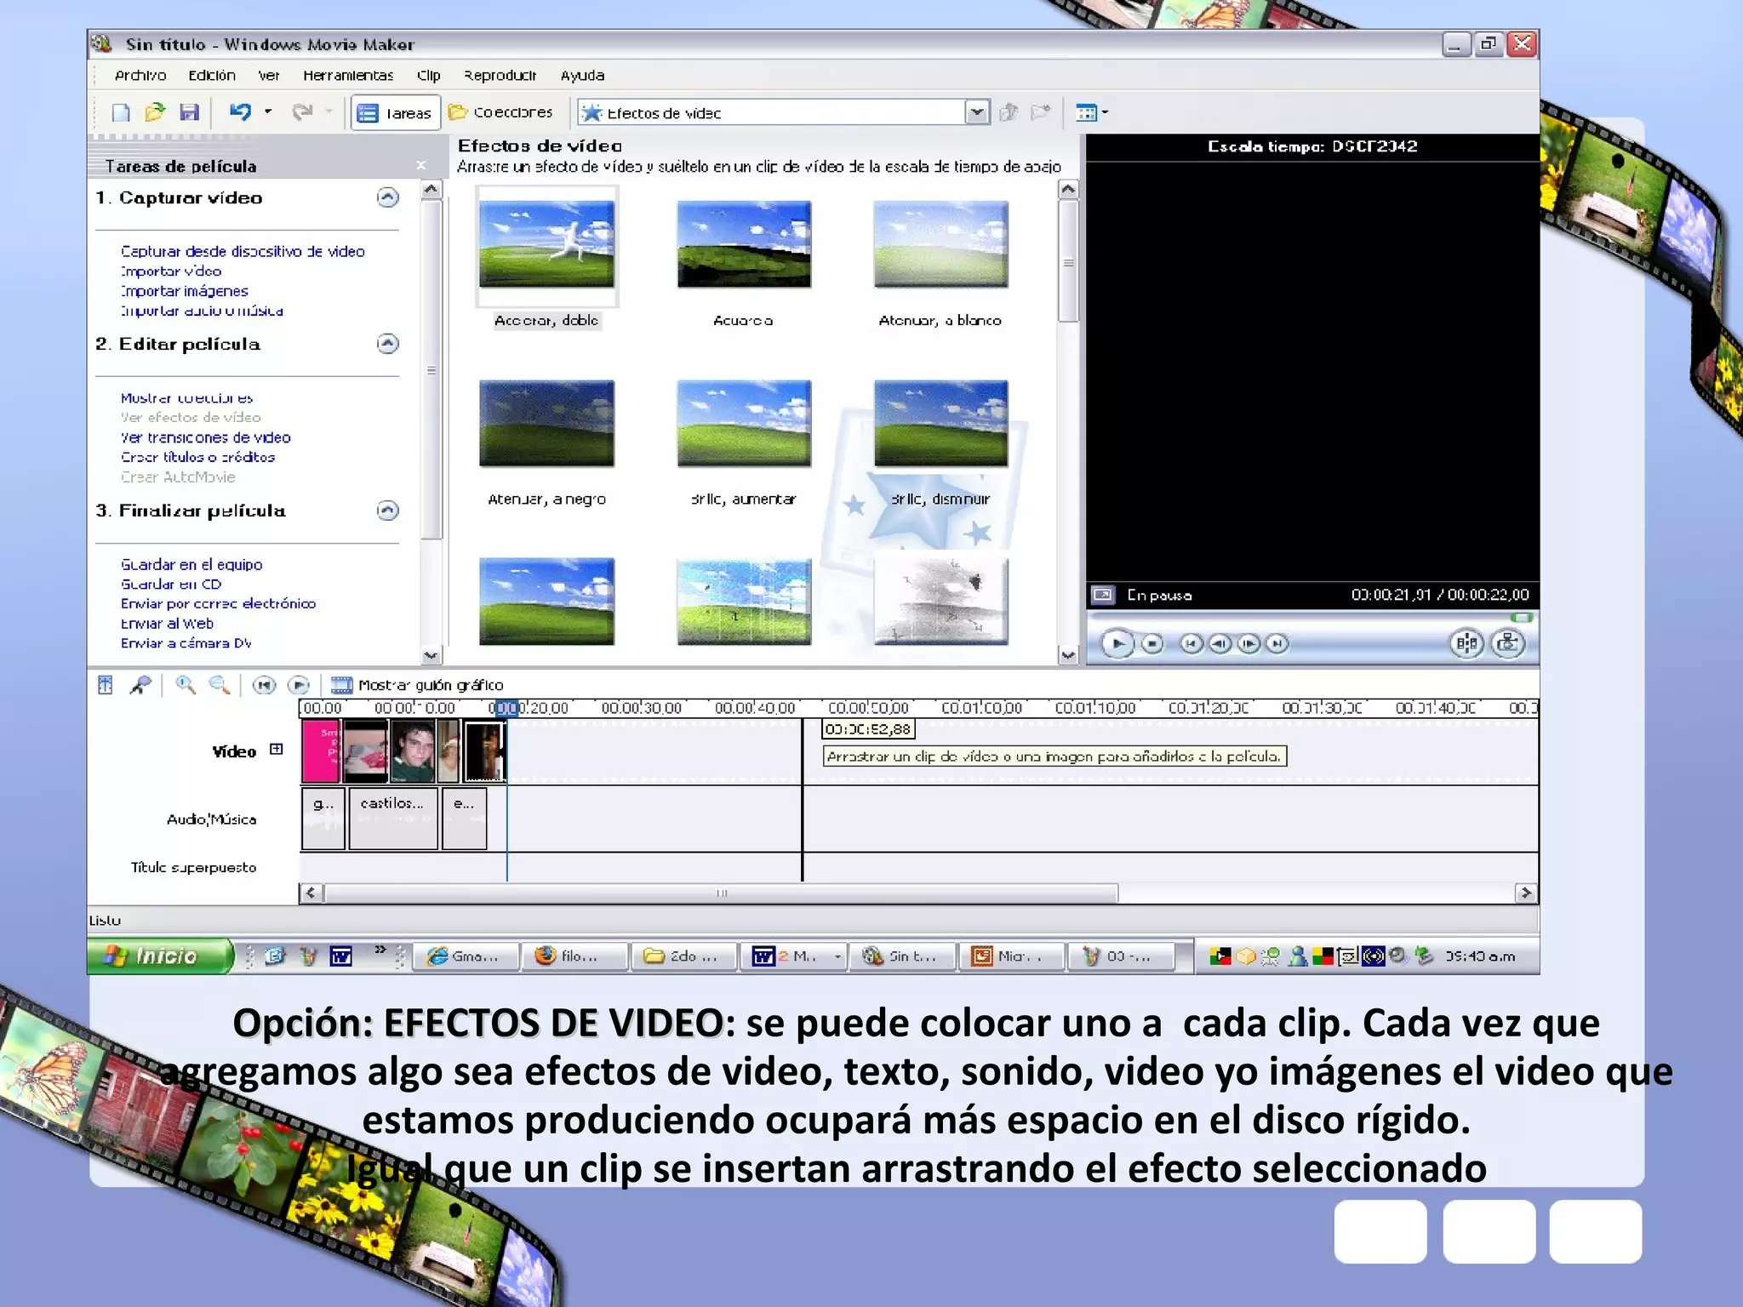Screen dimensions: 1743x1307
Task: Open the audio levels icon on timeline toolbar
Action: point(106,685)
